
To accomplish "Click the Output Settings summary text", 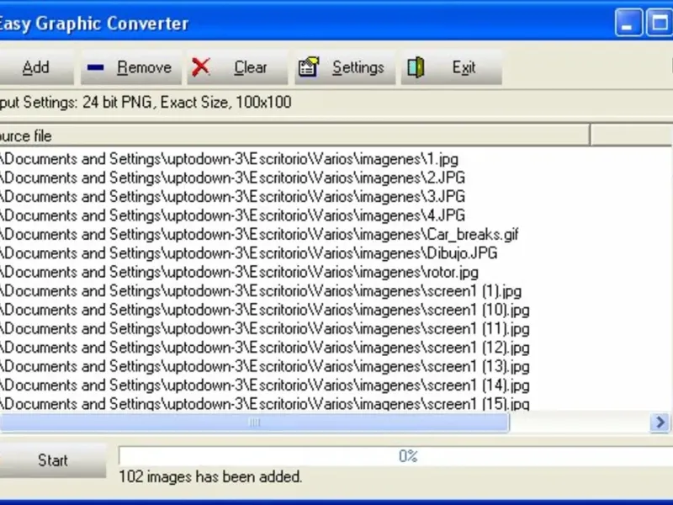I will pos(146,103).
